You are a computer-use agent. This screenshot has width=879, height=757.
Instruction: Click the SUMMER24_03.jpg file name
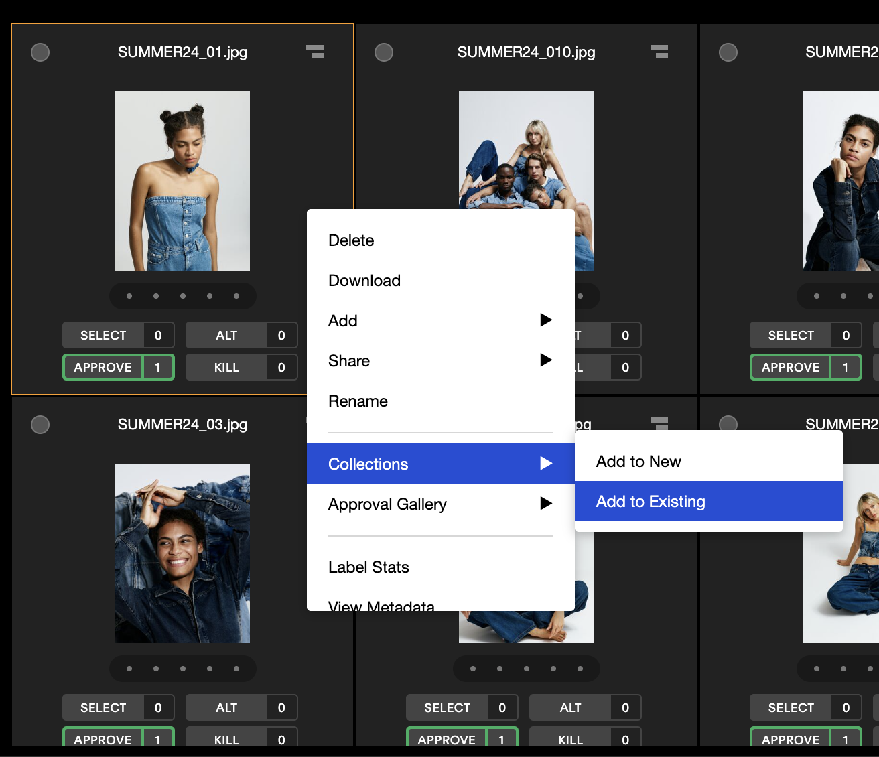click(x=182, y=424)
